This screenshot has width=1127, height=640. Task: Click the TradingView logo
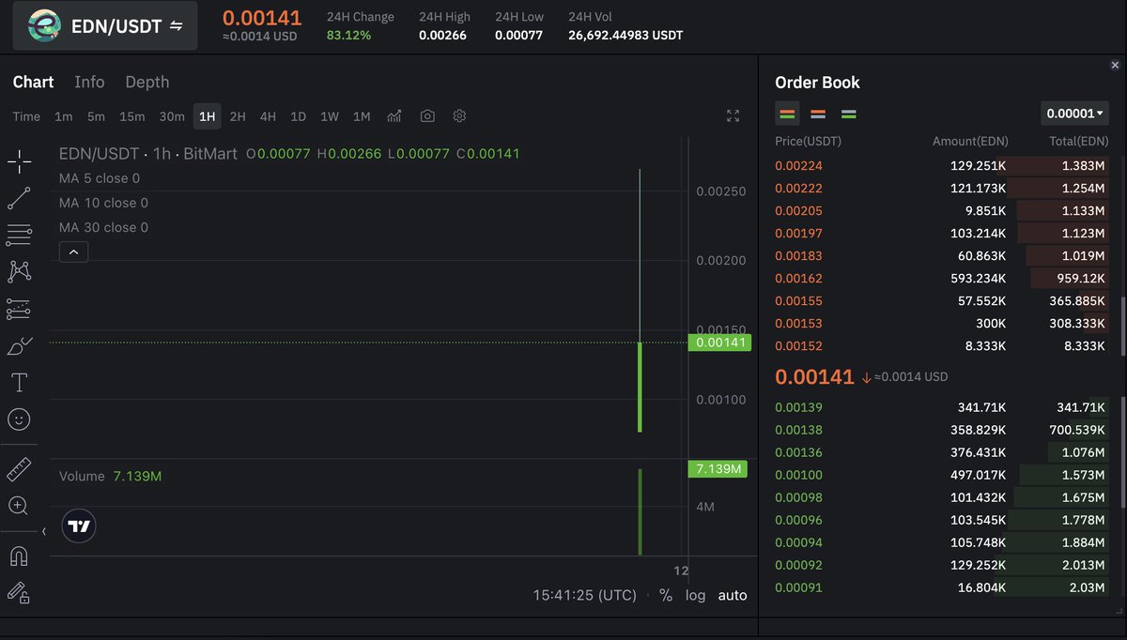pos(79,526)
